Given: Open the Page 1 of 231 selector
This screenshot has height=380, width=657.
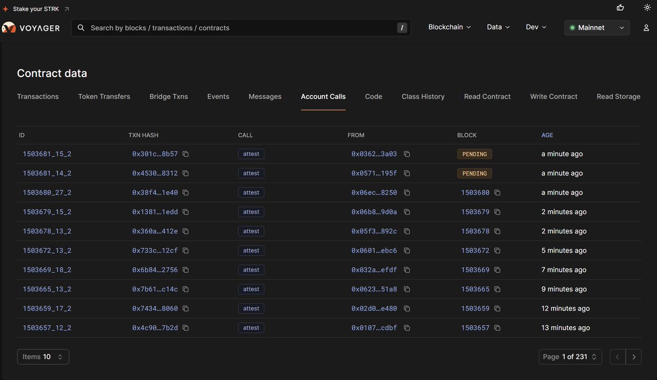Looking at the screenshot, I should click(x=570, y=357).
